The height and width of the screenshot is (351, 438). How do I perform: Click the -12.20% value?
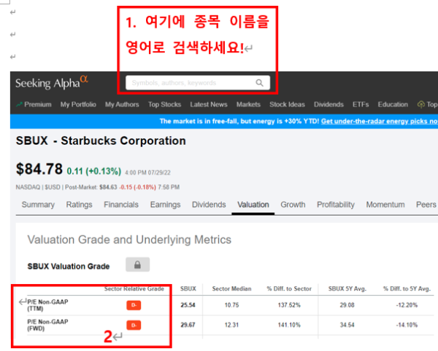coord(407,305)
